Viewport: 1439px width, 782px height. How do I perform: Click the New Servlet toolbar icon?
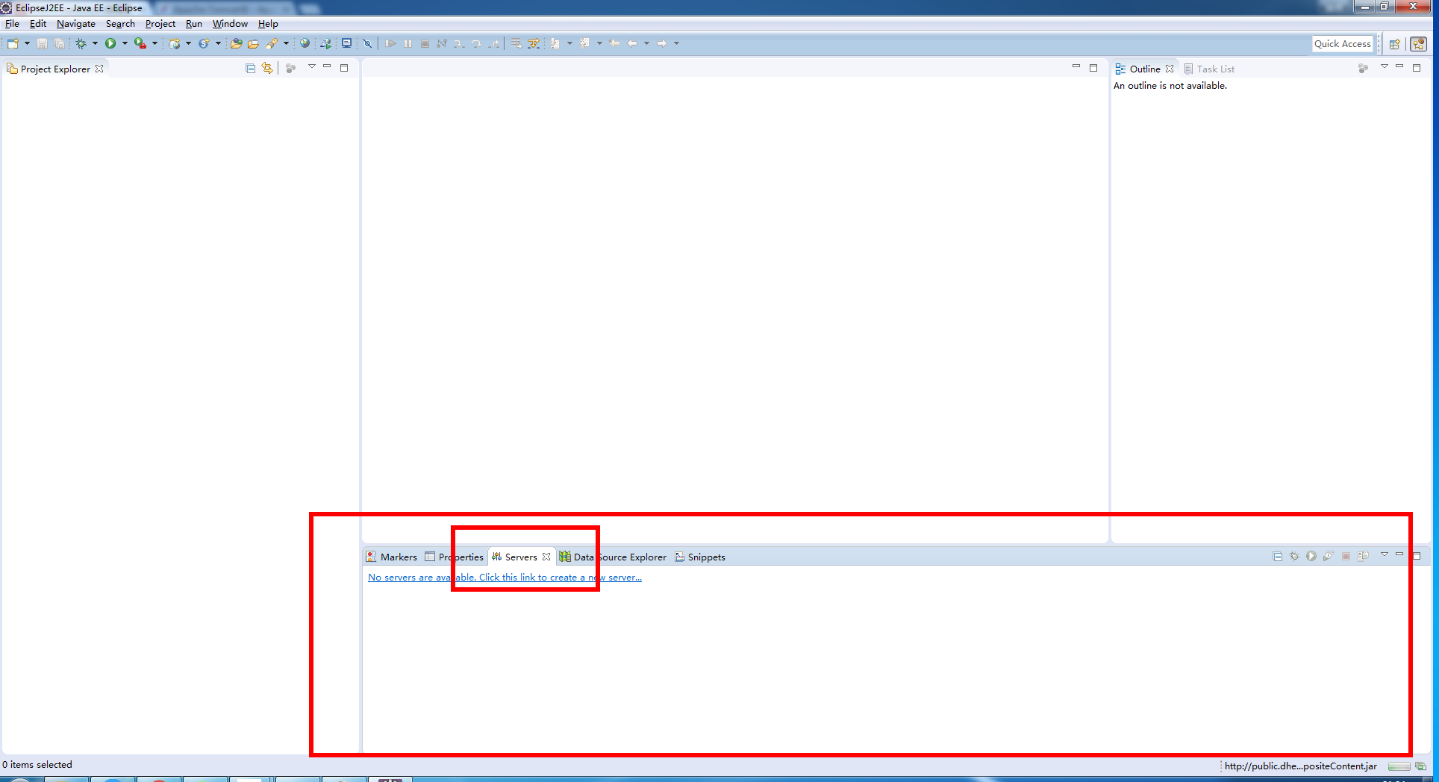204,43
